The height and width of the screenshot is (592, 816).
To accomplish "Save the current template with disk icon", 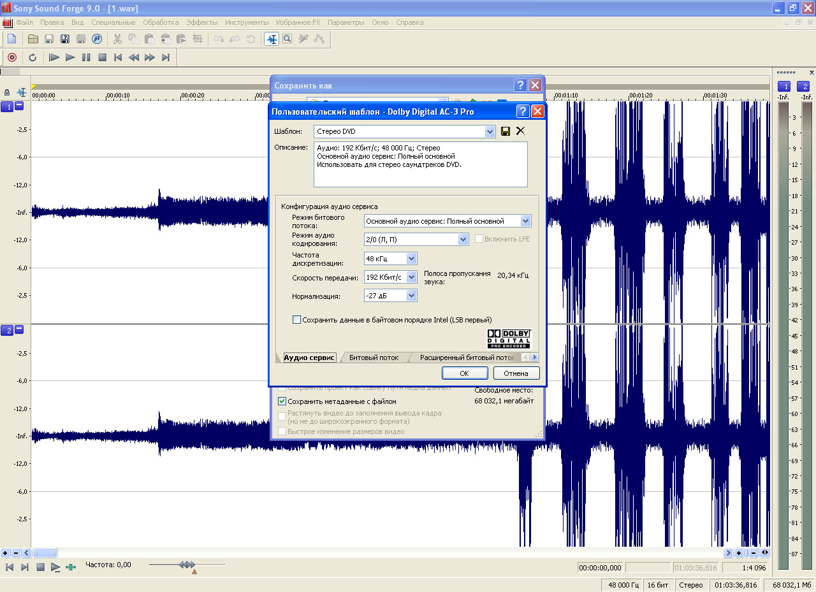I will click(506, 131).
